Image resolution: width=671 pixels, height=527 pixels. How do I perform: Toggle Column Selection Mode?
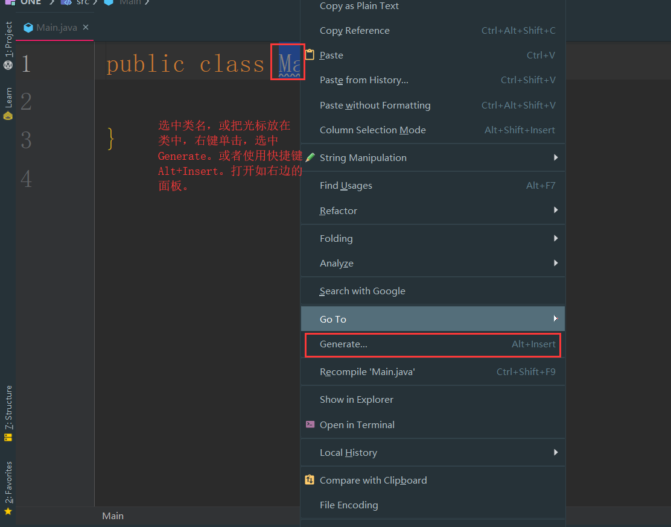pyautogui.click(x=372, y=130)
